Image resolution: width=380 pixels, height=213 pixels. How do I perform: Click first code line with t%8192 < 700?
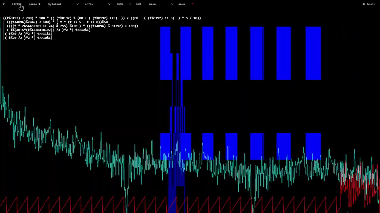tap(102, 18)
